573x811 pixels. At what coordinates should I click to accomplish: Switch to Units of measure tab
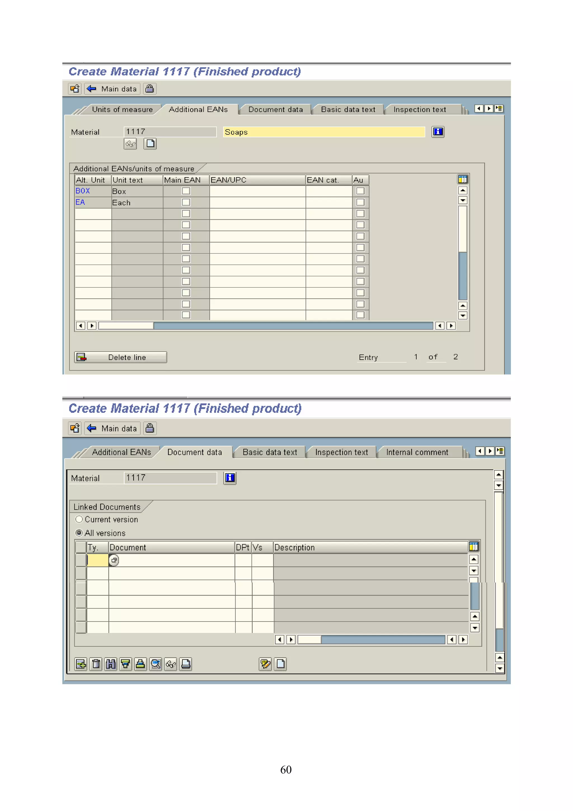click(x=122, y=109)
